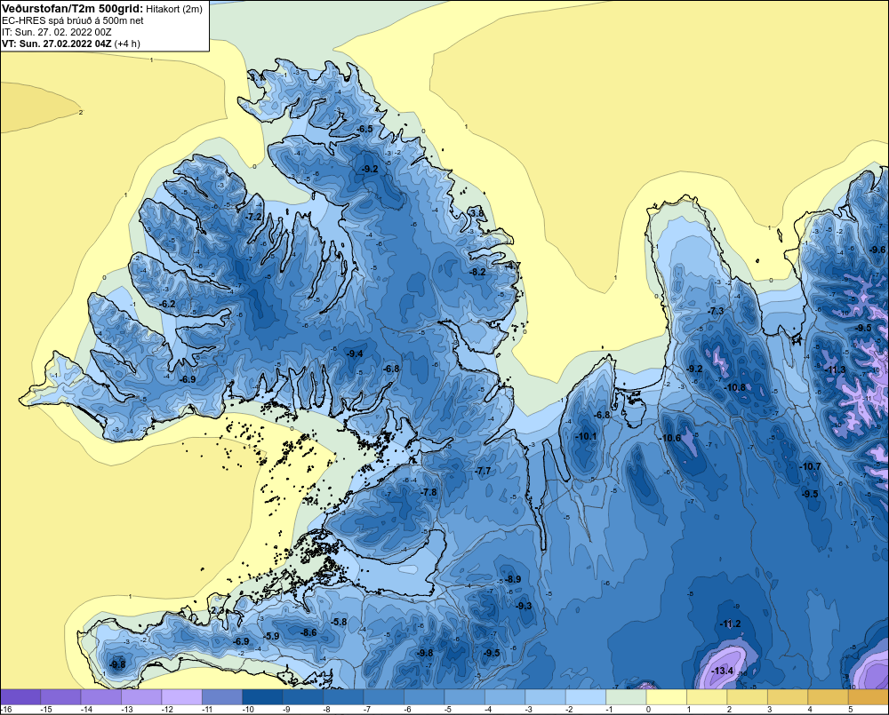Pick the dark blue swatch from -10 to -9

coord(262,697)
